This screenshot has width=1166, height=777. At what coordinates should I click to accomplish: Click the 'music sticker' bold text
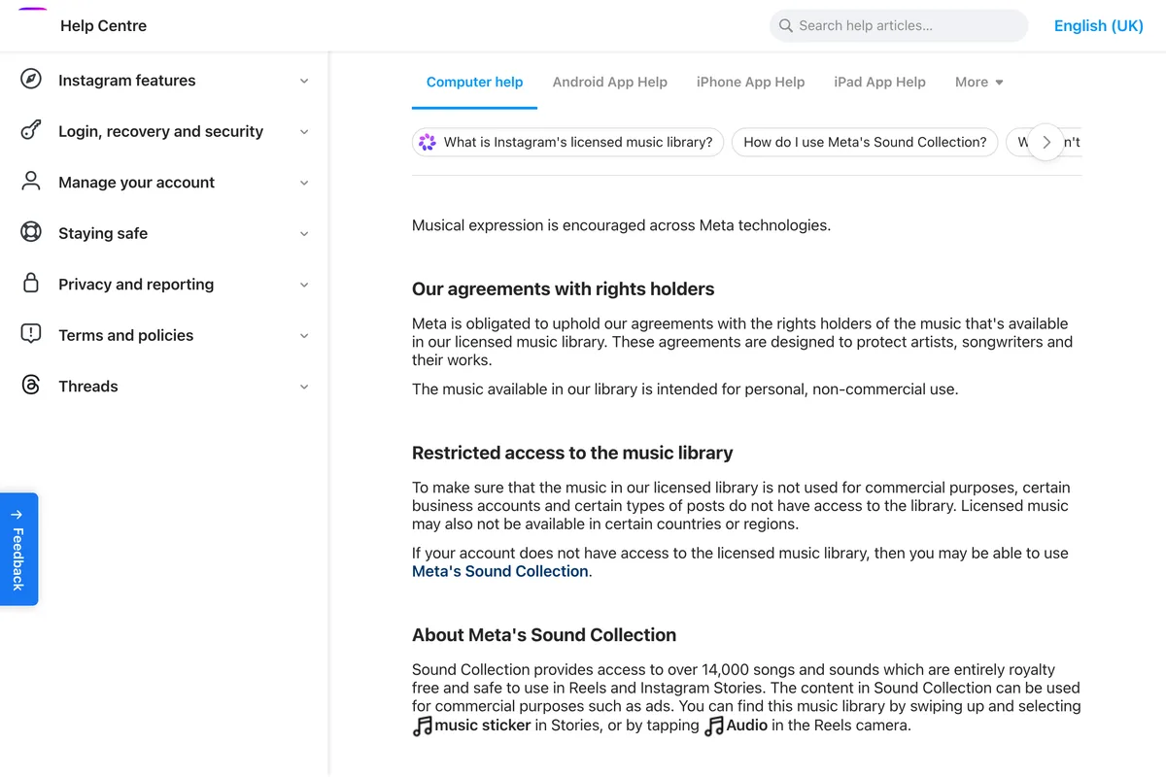[483, 726]
